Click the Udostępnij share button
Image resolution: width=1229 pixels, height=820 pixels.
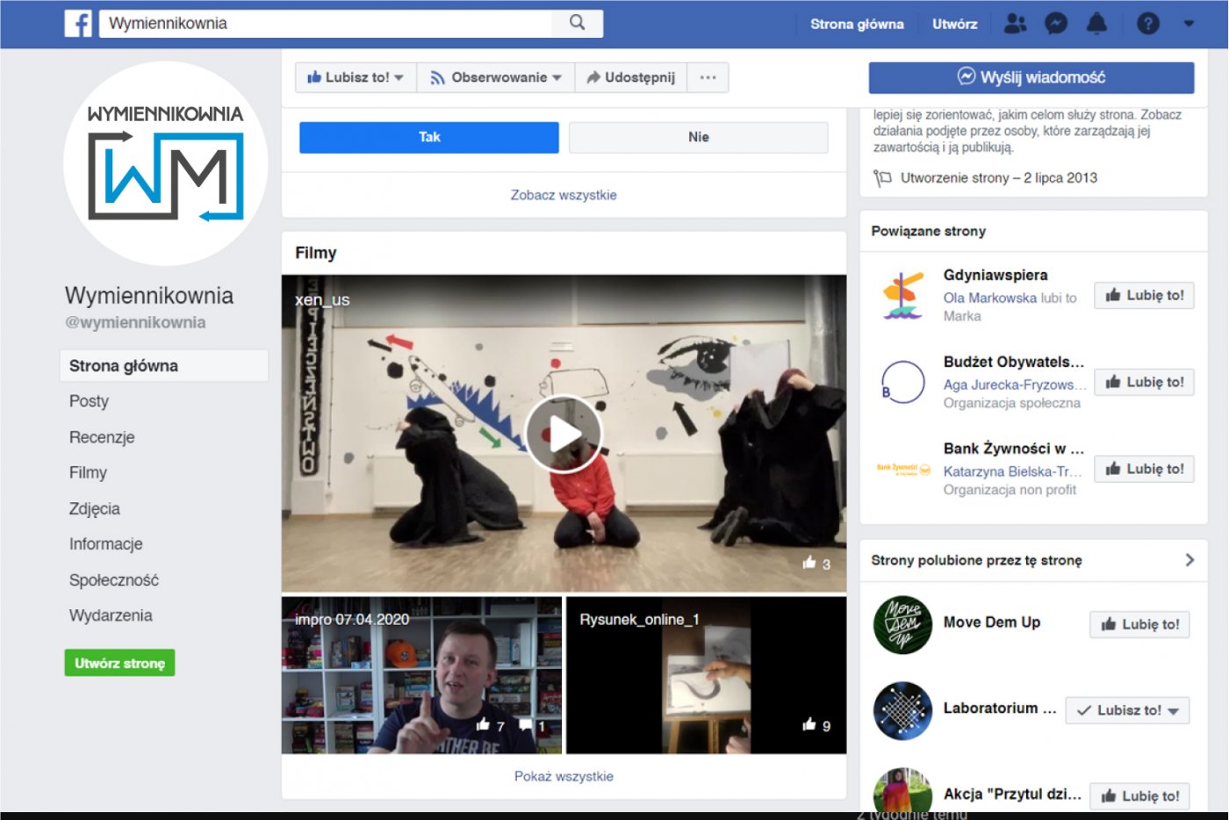(x=630, y=77)
